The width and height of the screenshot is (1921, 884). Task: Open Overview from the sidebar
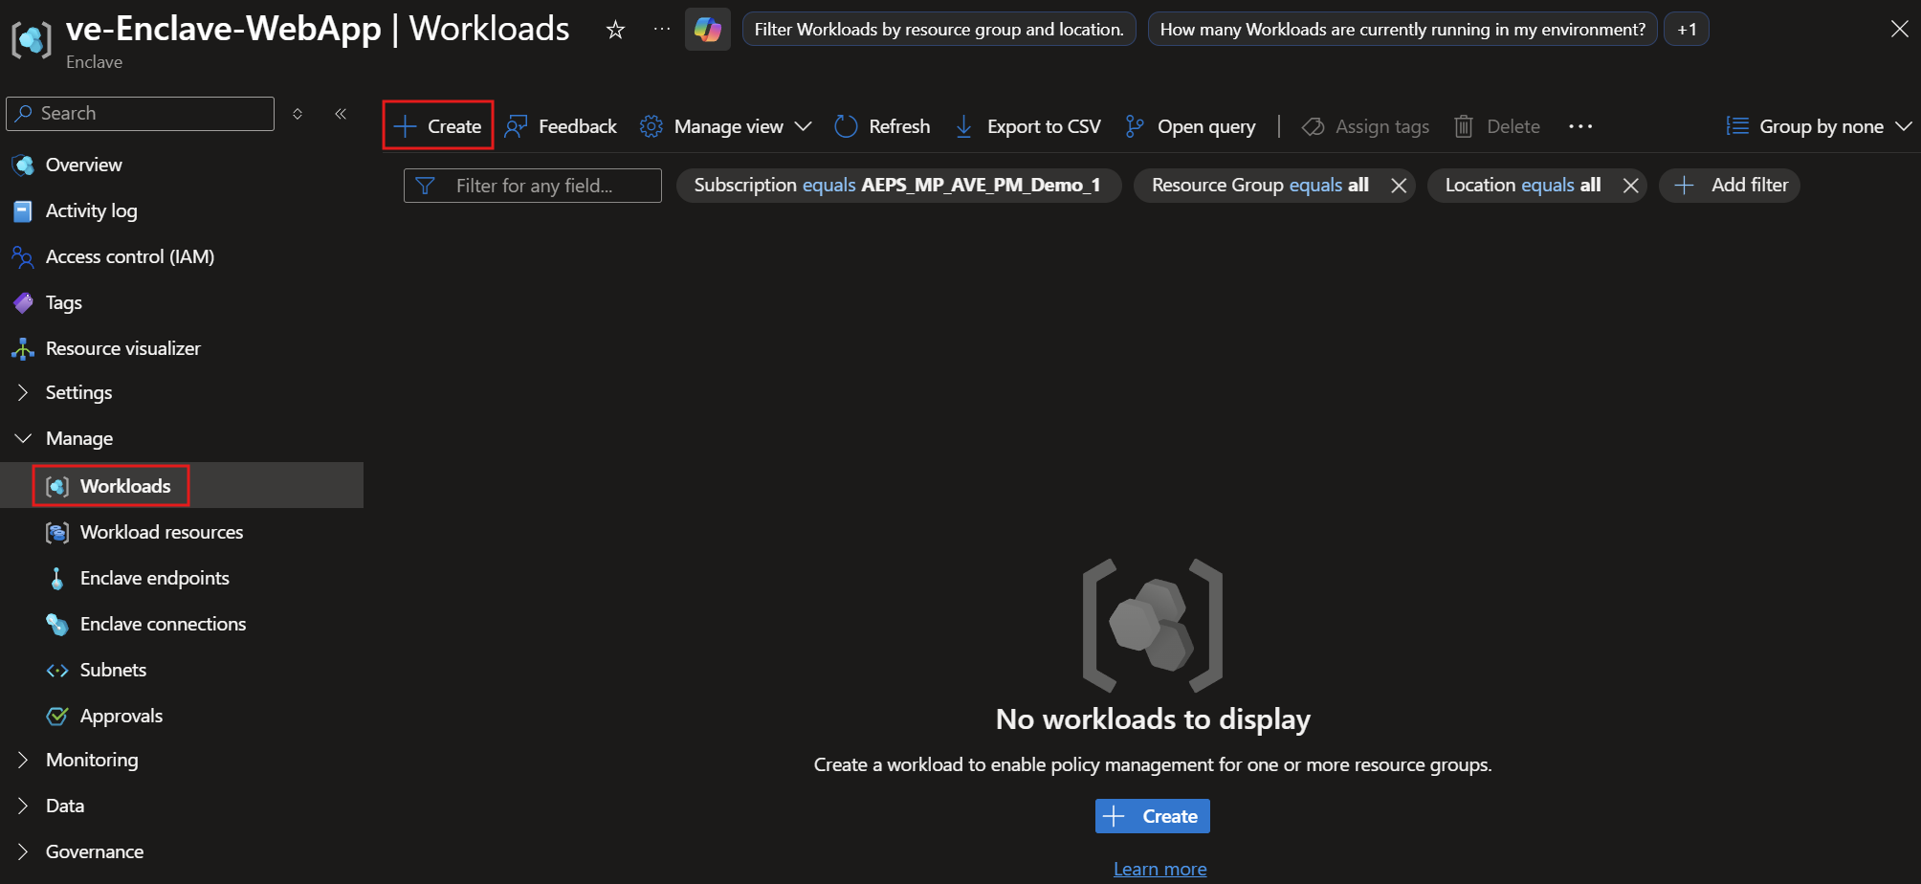[x=84, y=165]
